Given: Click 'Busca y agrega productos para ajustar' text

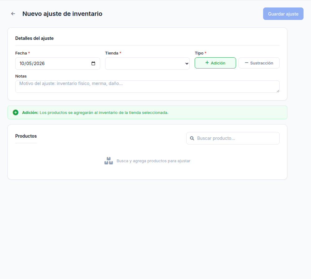Looking at the screenshot, I should click(x=153, y=161).
